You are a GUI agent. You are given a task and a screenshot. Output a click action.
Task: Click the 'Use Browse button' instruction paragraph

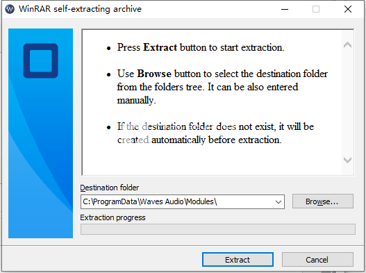(222, 87)
